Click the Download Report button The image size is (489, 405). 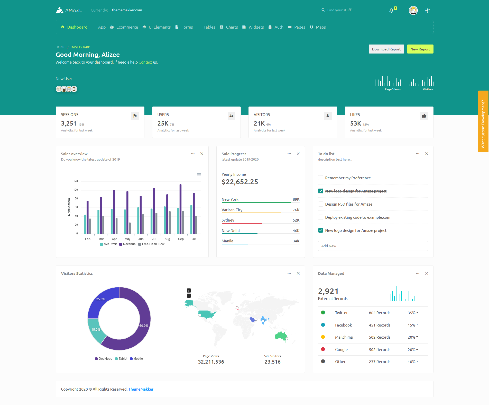point(386,49)
